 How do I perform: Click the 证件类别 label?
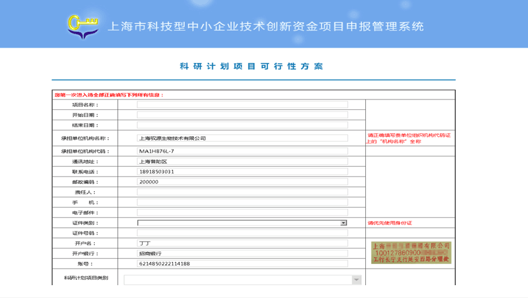click(x=86, y=223)
